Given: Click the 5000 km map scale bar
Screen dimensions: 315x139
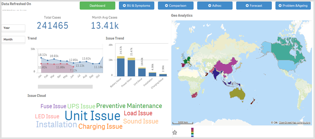Looking at the screenshot, I should (183, 122).
